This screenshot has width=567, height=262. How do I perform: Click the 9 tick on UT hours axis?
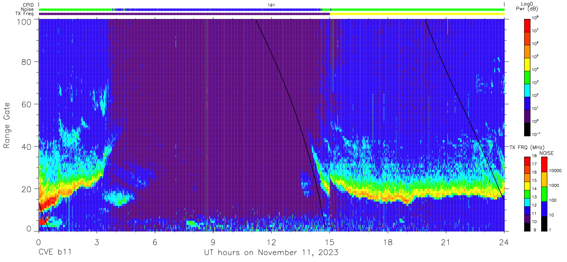tap(213, 242)
